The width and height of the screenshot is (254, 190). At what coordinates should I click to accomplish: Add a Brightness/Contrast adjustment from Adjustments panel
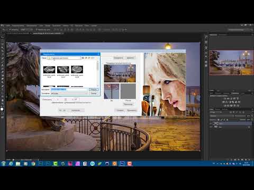225,99
